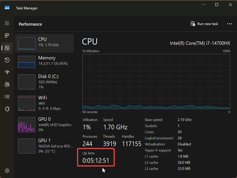Select the GPU 0 Intel UHD item
The width and height of the screenshot is (237, 178).
(44, 124)
